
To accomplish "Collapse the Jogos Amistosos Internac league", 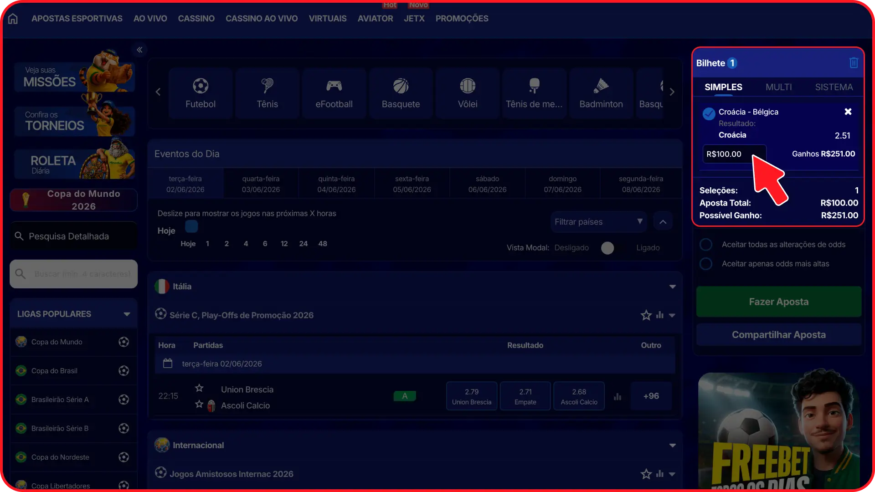I will tap(672, 474).
